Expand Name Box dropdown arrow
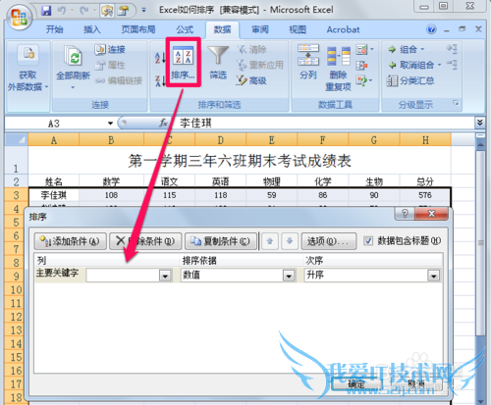The width and height of the screenshot is (491, 405). [110, 124]
